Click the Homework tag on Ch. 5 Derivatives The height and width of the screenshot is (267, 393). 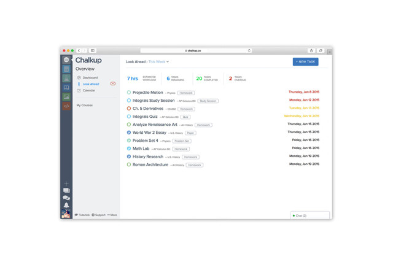[x=186, y=109]
